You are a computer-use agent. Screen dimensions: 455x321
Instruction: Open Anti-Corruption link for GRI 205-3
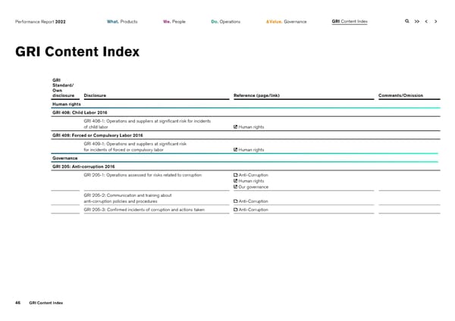pos(253,210)
